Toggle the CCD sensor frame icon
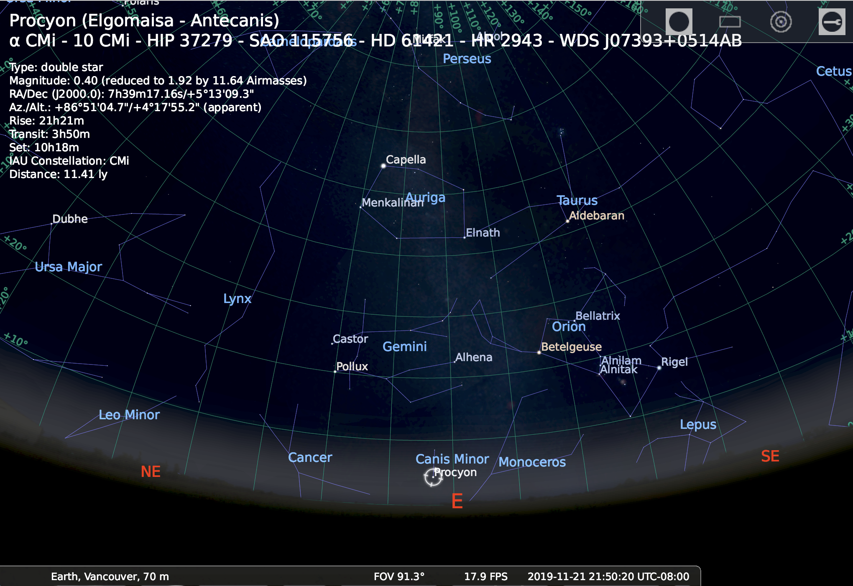Image resolution: width=853 pixels, height=586 pixels. click(730, 22)
